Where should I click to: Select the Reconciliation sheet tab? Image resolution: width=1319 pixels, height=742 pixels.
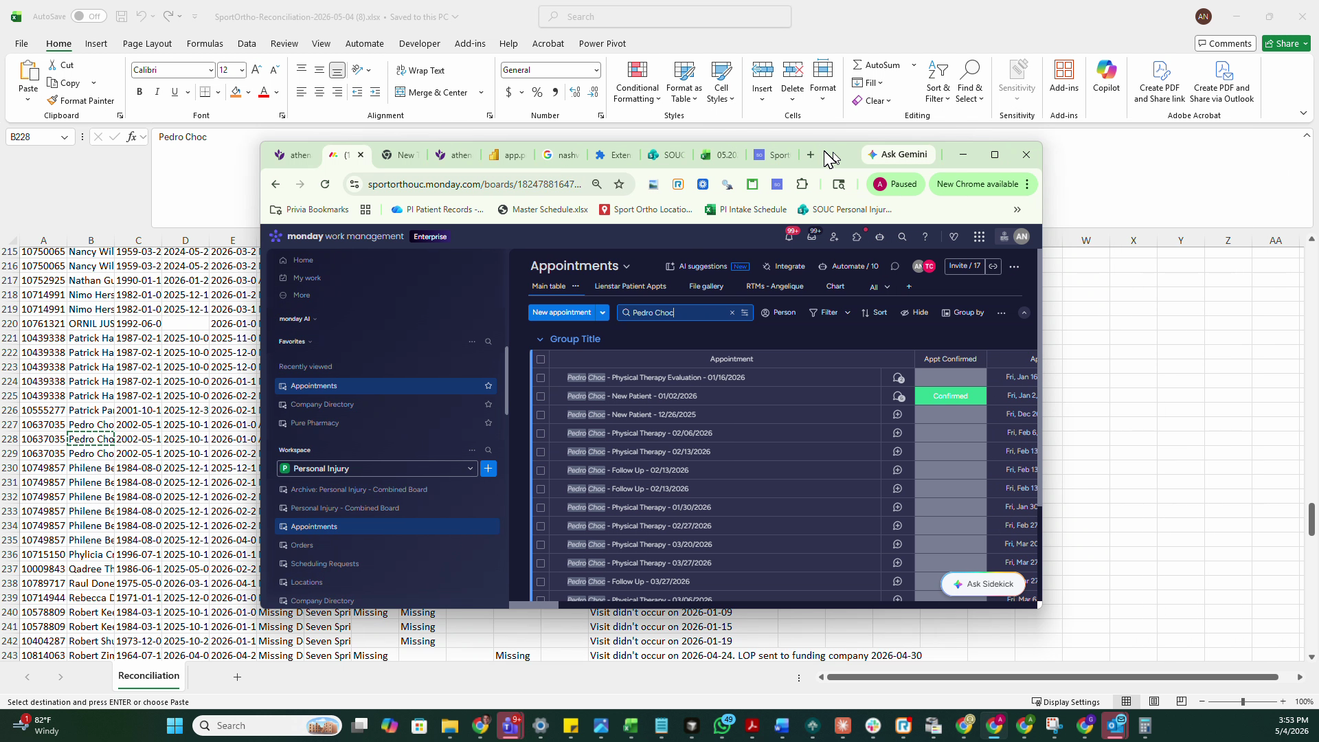click(148, 676)
